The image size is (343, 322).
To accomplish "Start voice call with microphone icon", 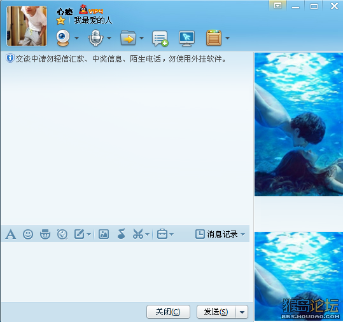I will (x=95, y=38).
